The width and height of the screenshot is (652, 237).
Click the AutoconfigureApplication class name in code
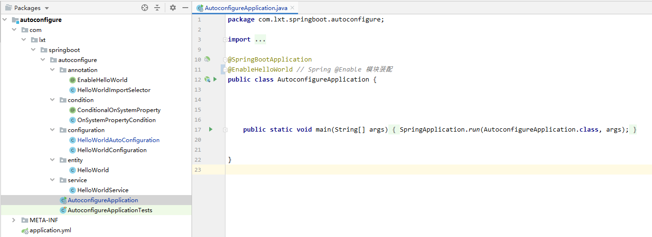(x=323, y=79)
